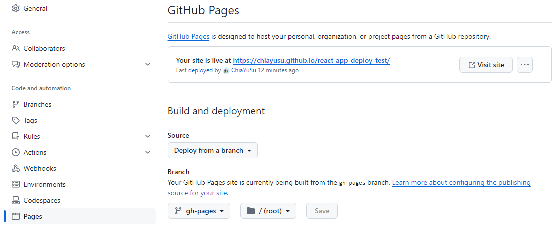Expand the Actions section chevron
Viewport: 554px width, 231px height.
point(148,152)
